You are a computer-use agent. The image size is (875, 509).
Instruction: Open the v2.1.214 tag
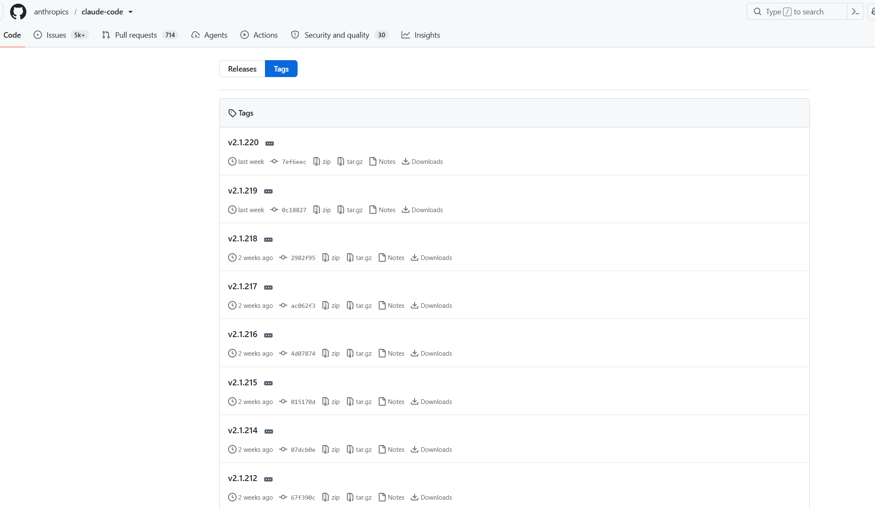(x=243, y=431)
